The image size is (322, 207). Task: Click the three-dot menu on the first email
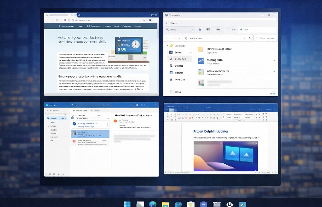107,124
